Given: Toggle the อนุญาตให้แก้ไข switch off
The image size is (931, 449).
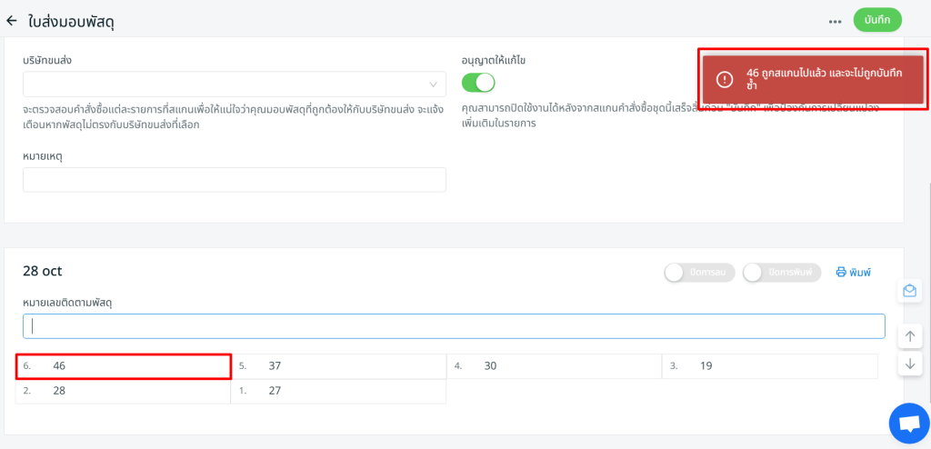Looking at the screenshot, I should (478, 83).
